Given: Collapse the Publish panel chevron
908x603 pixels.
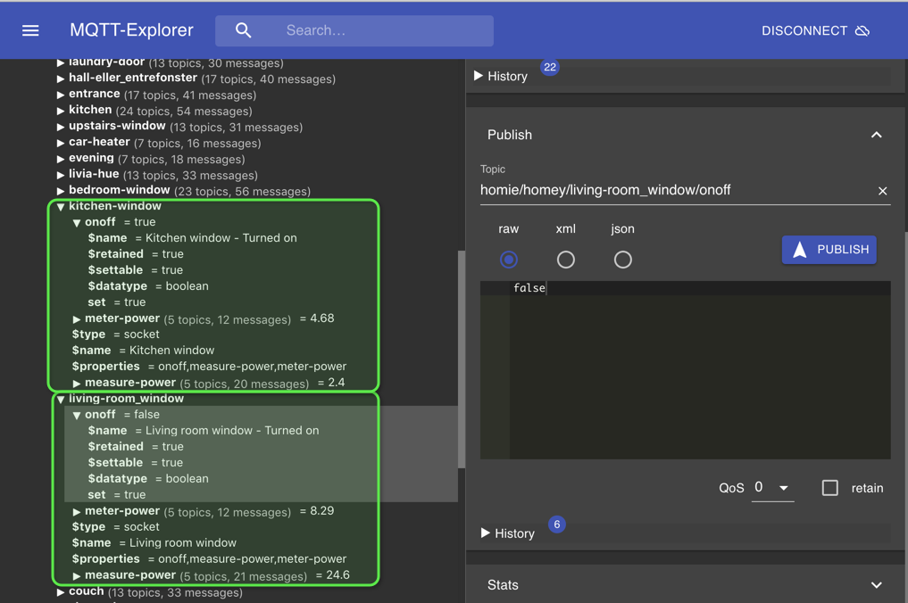Looking at the screenshot, I should tap(876, 135).
